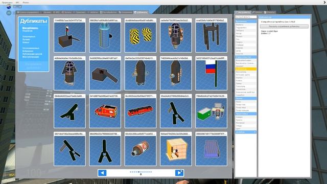Viewport: 327px width, 184px height.
Task: Show Новые duplicates
Action: tap(26, 42)
